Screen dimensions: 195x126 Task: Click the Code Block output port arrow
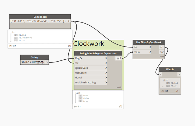(x=69, y=21)
